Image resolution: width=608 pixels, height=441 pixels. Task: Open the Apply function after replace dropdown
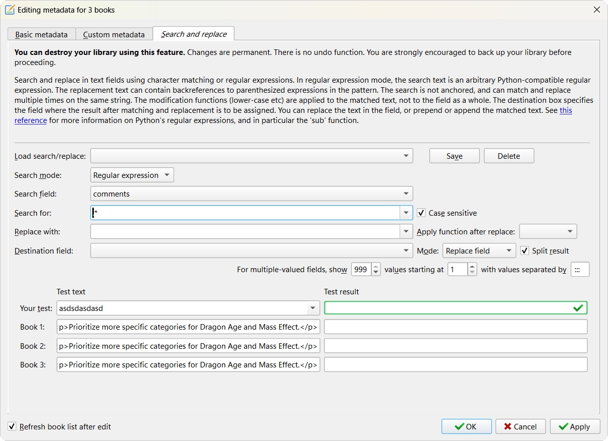[x=548, y=232]
